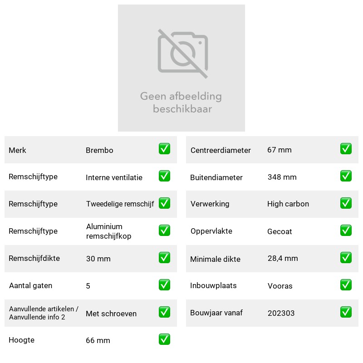Click the checkmark in the Aantal gaten row

164,285
